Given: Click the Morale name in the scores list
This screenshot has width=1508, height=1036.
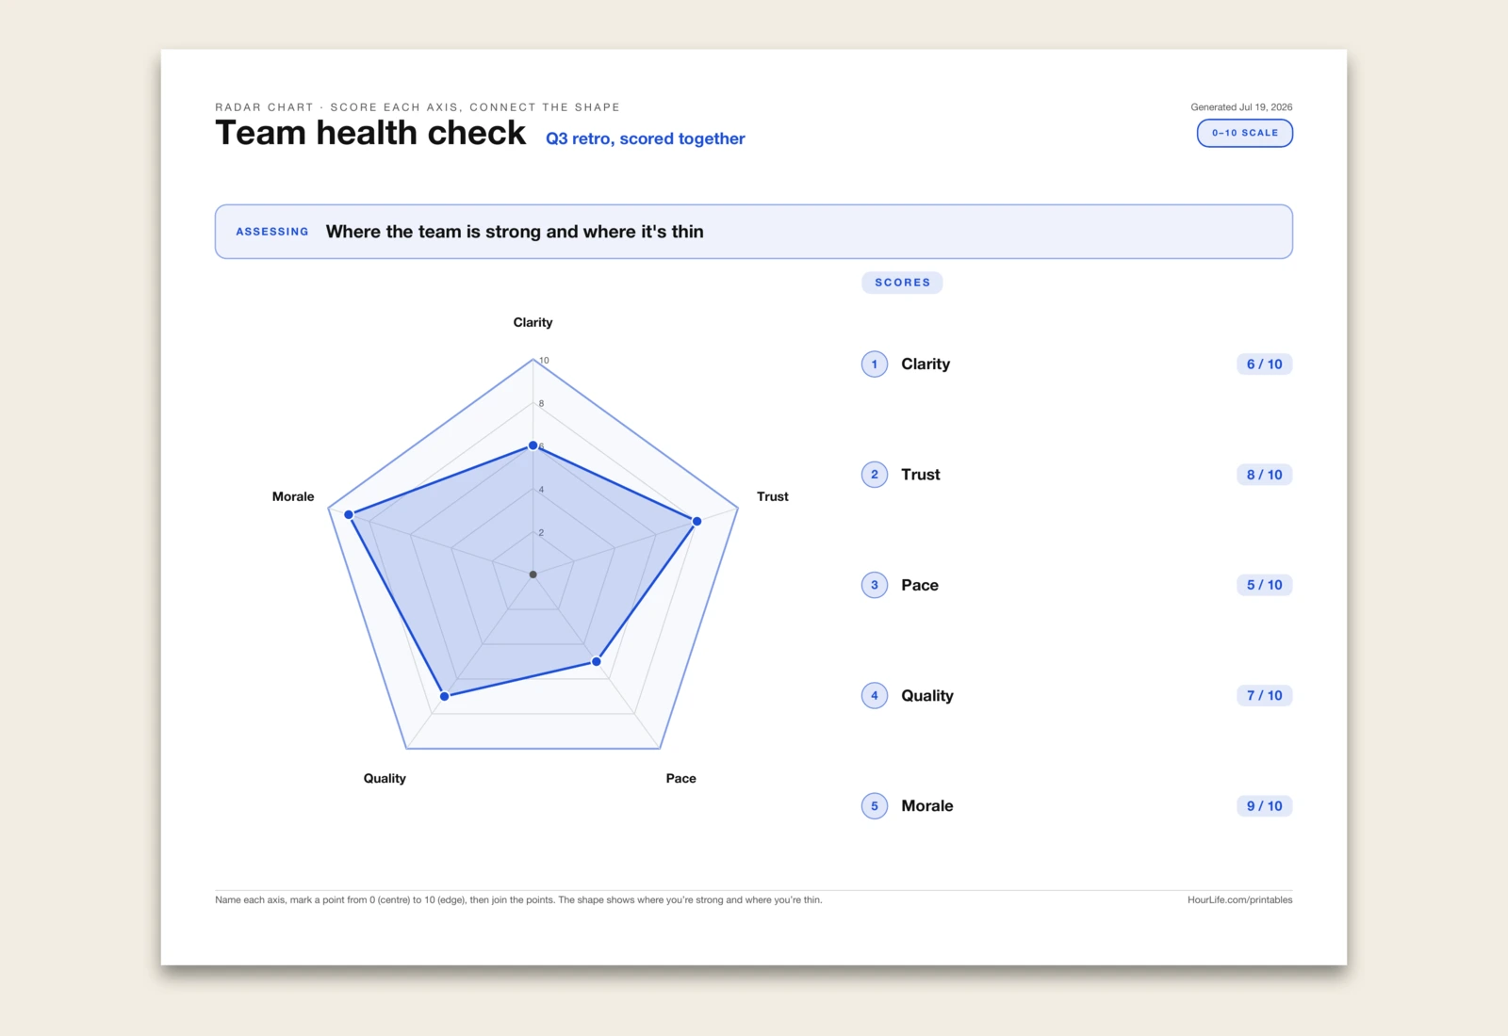Looking at the screenshot, I should (927, 806).
